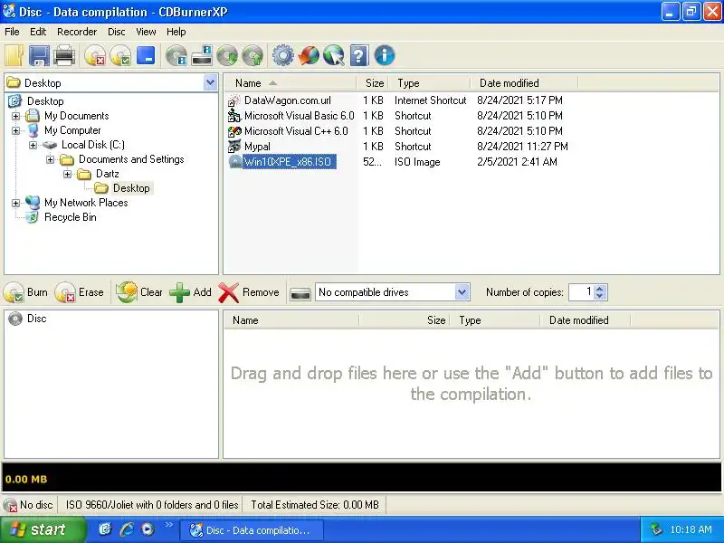Sort file browser by Date modified column
The image size is (724, 543).
[x=524, y=83]
